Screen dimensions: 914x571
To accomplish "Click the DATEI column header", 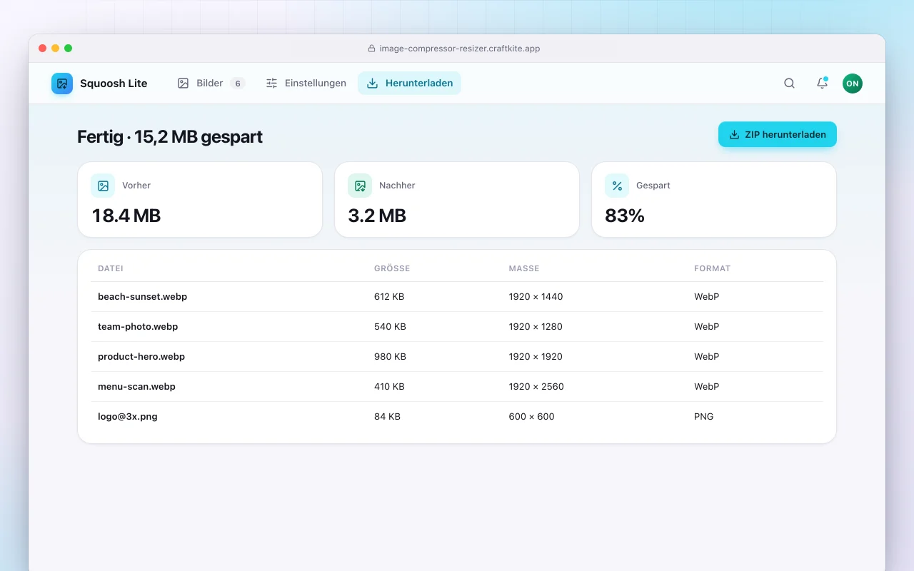I will click(x=111, y=268).
